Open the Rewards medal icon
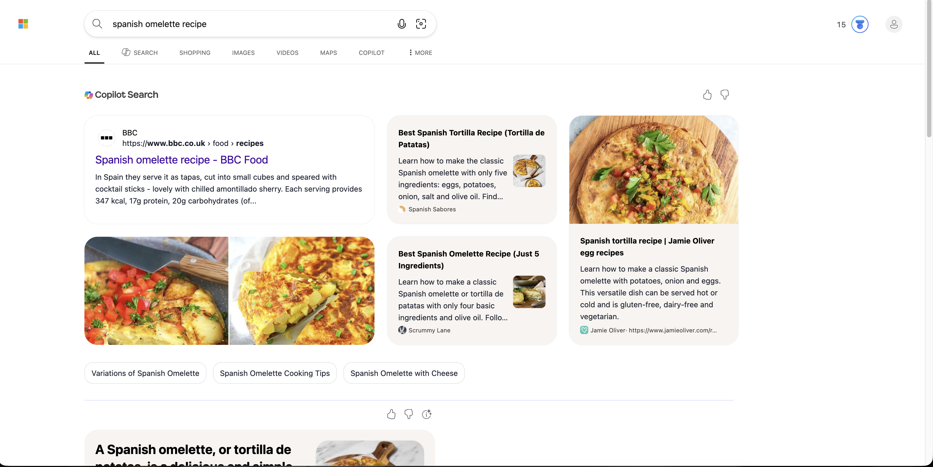The width and height of the screenshot is (933, 467). click(859, 25)
